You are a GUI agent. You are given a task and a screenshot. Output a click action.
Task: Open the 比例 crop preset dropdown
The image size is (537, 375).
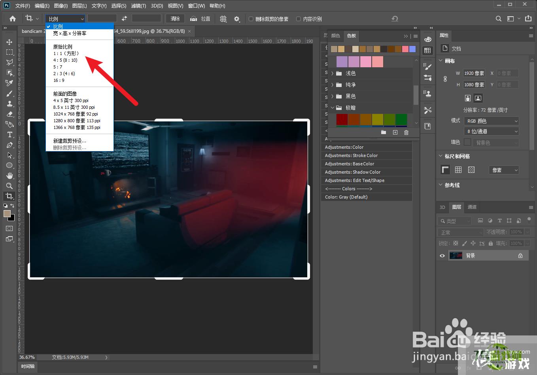click(65, 19)
